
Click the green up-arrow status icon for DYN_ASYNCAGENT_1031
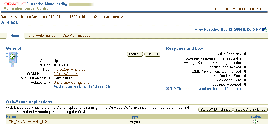[x=255, y=122]
